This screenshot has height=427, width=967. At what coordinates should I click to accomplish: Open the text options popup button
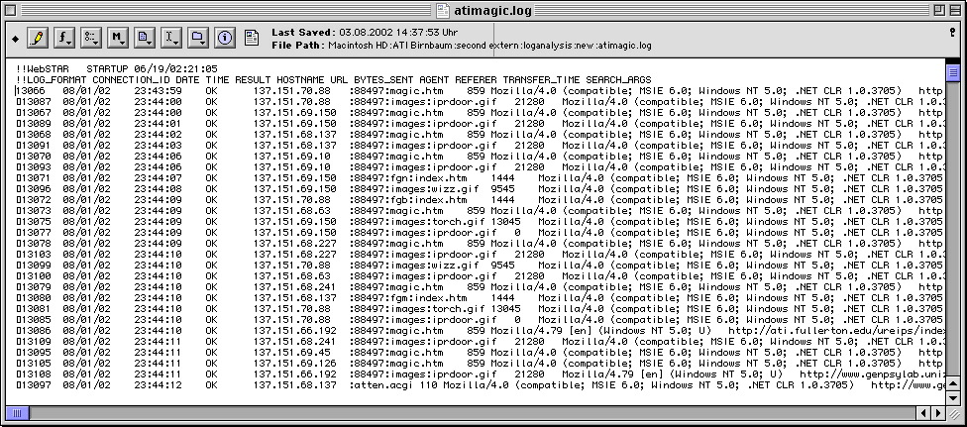91,39
